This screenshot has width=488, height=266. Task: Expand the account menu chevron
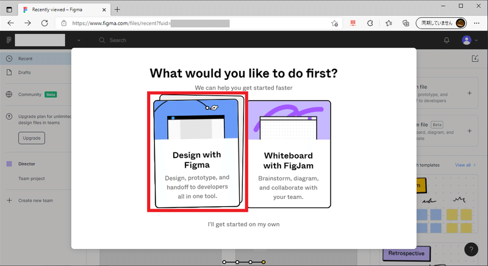point(476,40)
